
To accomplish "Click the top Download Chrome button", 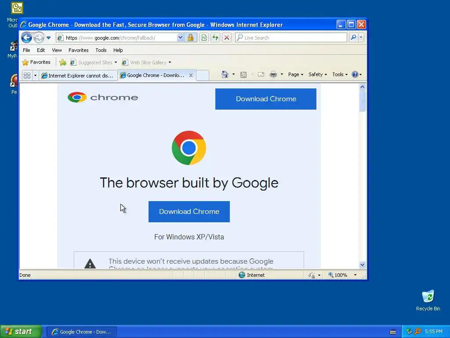I will point(266,99).
